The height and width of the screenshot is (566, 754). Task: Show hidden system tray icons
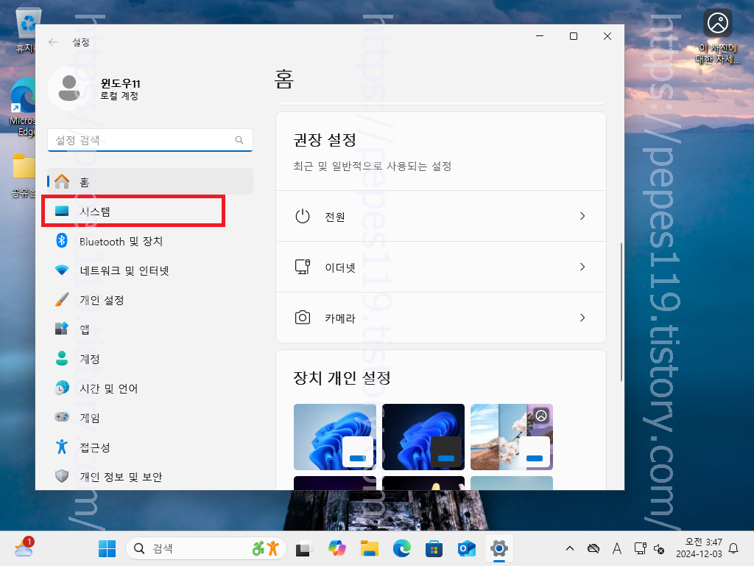pyautogui.click(x=570, y=548)
